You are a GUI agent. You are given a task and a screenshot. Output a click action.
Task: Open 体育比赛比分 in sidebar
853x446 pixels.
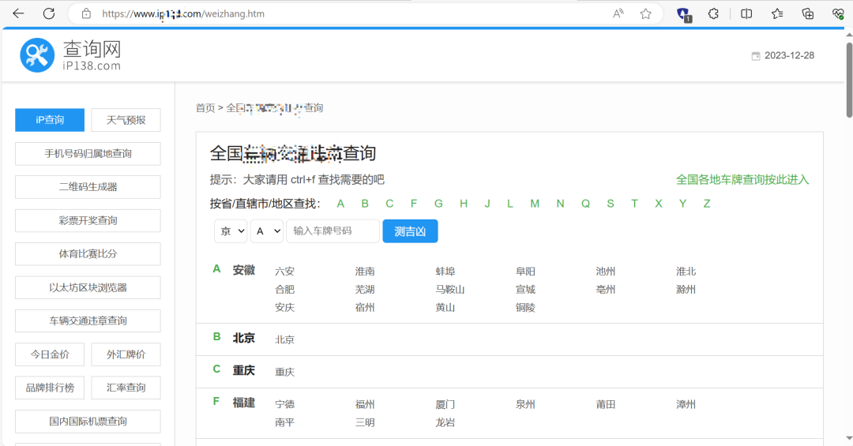[x=88, y=254]
